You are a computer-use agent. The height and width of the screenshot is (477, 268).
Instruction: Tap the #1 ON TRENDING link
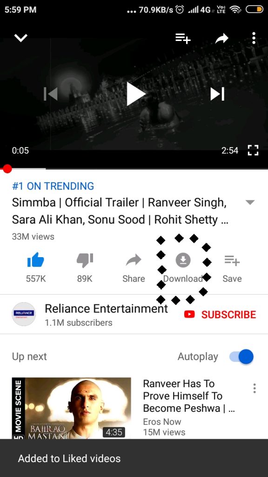53,186
